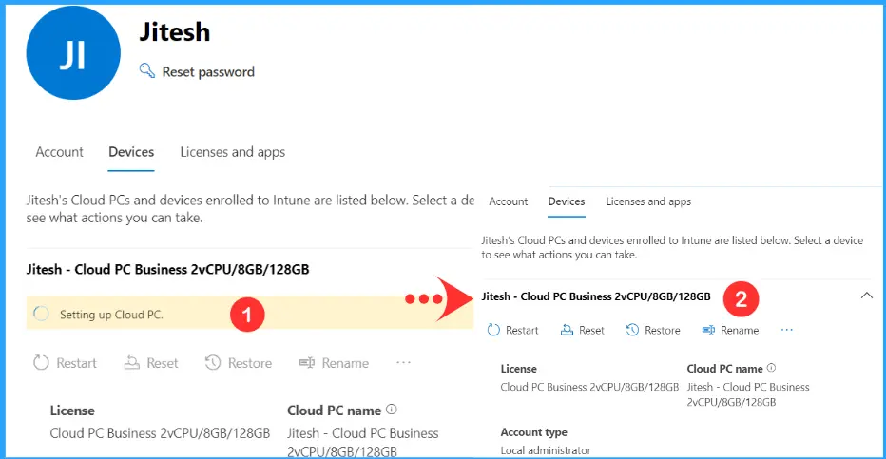
Task: Click the Account type label
Action: point(534,432)
